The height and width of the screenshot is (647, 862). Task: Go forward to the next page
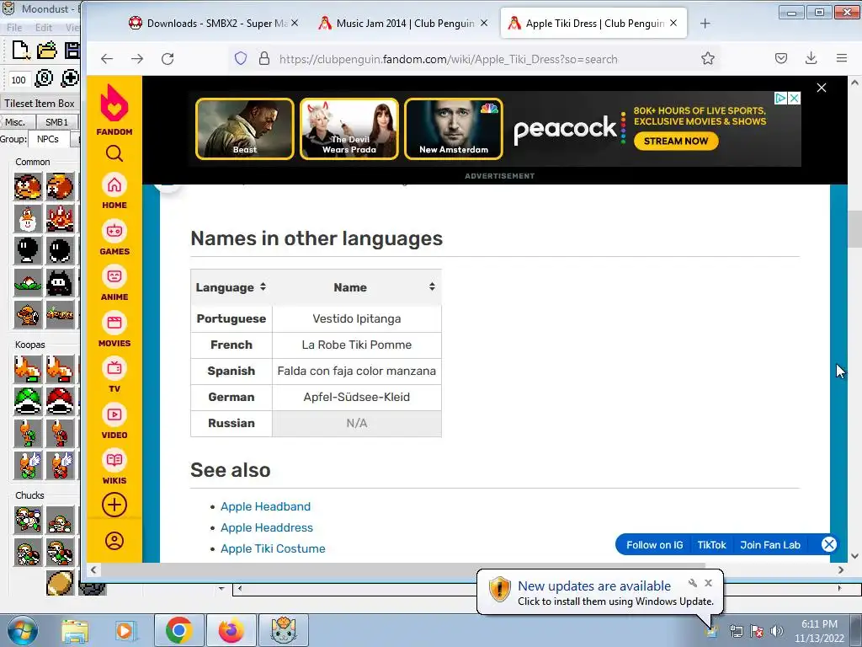point(137,59)
